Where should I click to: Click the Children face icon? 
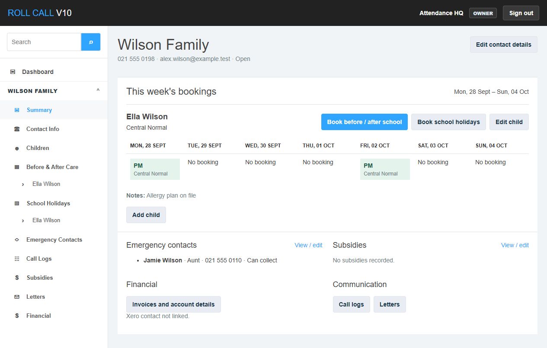click(17, 148)
